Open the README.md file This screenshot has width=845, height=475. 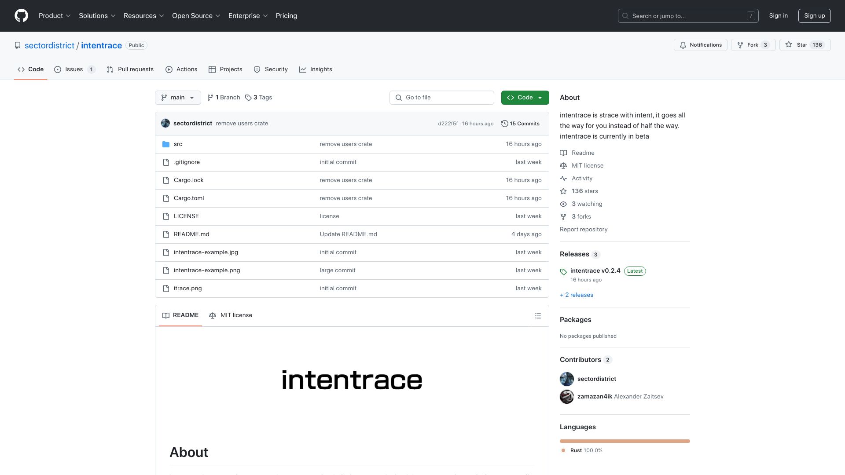191,234
